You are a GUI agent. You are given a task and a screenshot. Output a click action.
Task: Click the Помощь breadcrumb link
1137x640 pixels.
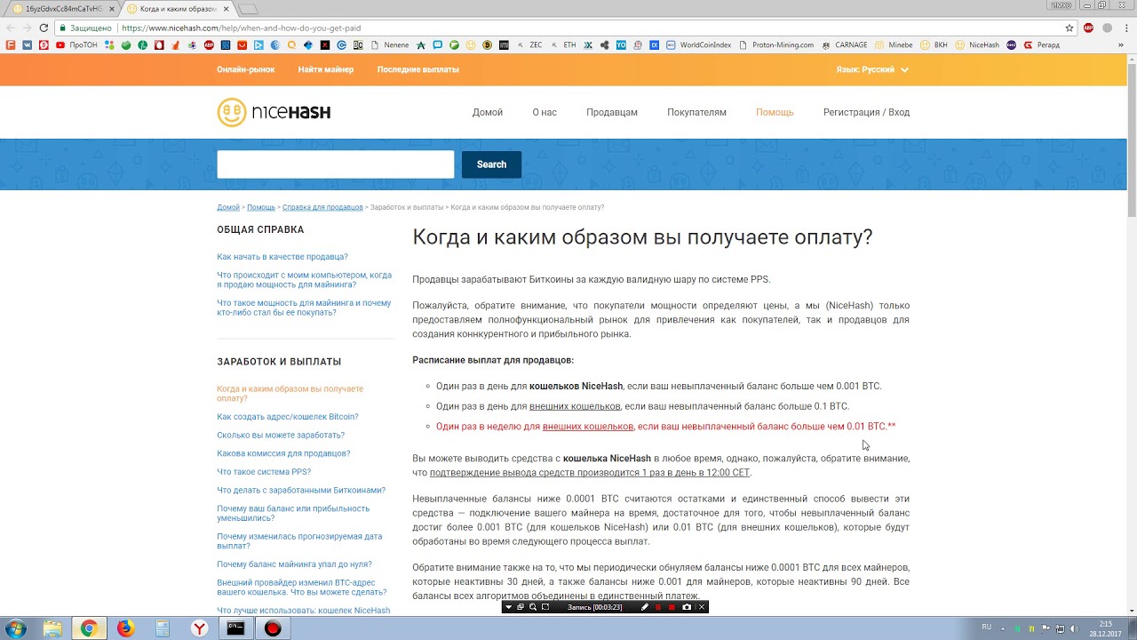click(x=261, y=207)
